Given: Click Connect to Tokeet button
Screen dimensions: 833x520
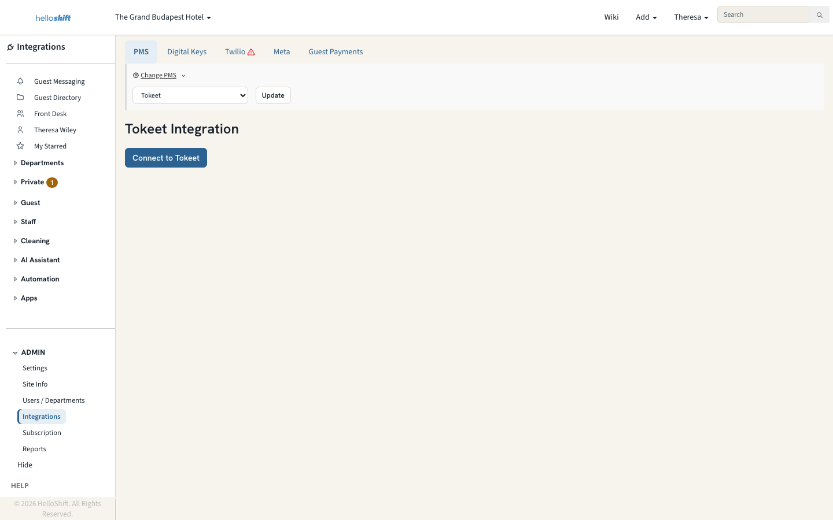Looking at the screenshot, I should click(166, 158).
